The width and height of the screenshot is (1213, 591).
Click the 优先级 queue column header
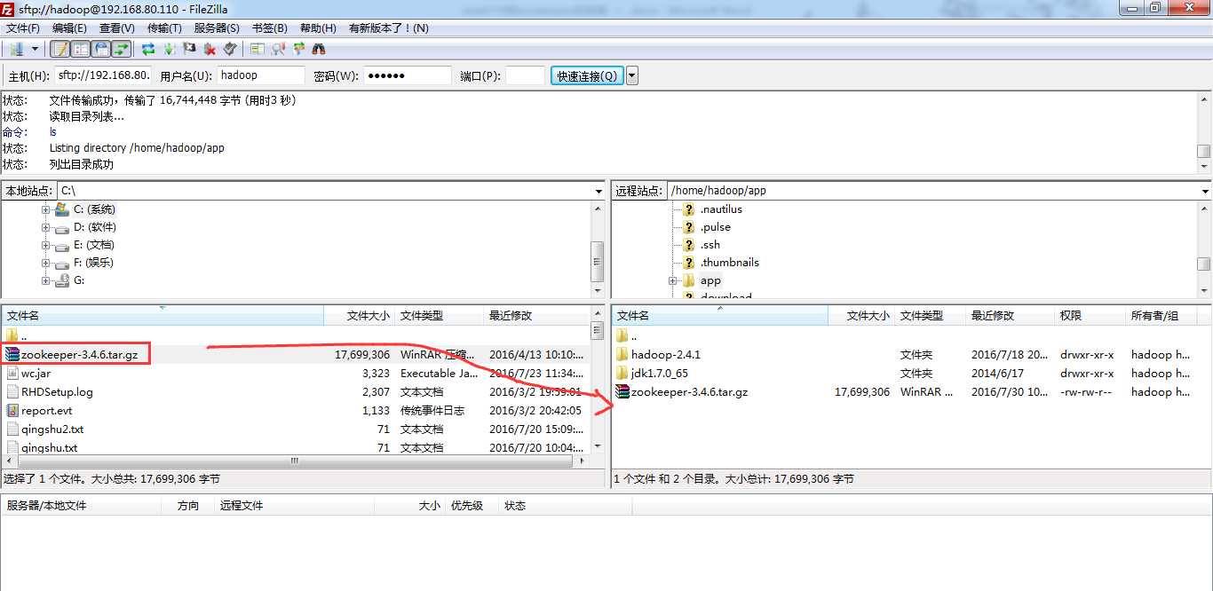[466, 506]
